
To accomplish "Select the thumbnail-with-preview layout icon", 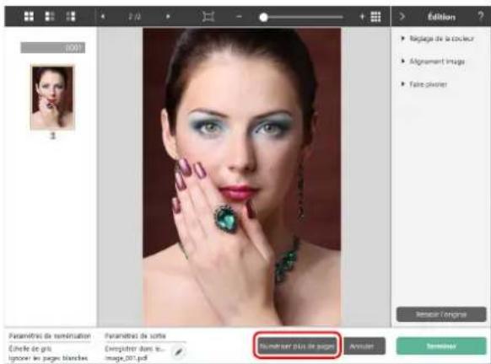I will 50,17.
